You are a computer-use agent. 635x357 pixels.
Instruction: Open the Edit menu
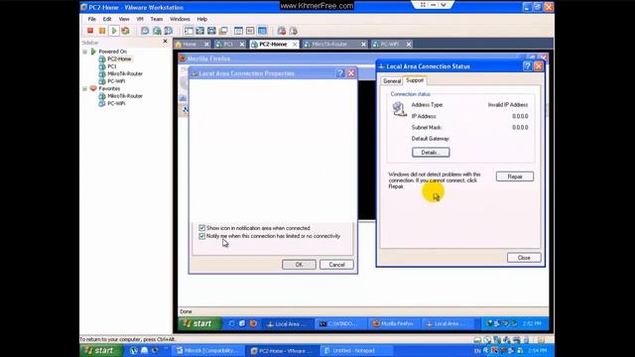[107, 19]
